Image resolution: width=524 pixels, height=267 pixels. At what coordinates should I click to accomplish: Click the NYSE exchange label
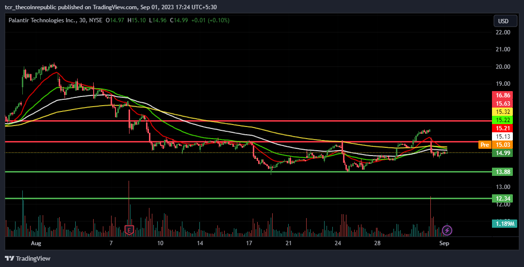tap(96, 20)
